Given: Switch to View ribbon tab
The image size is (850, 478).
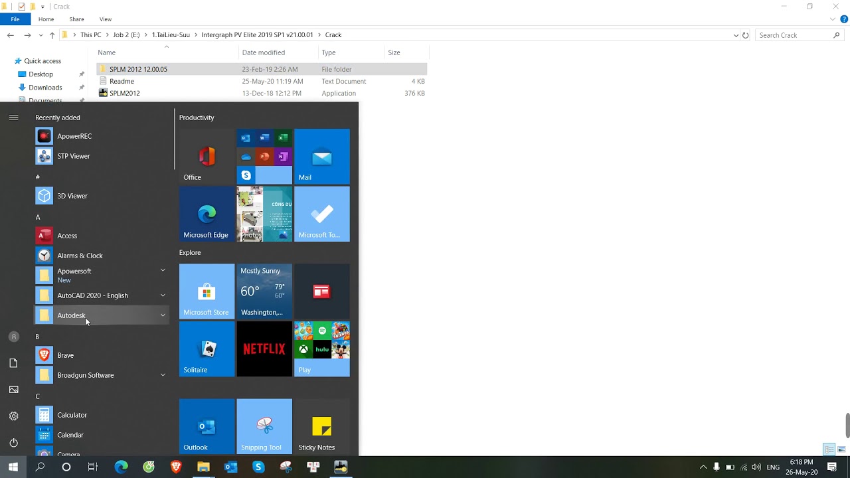Looking at the screenshot, I should click(x=106, y=19).
